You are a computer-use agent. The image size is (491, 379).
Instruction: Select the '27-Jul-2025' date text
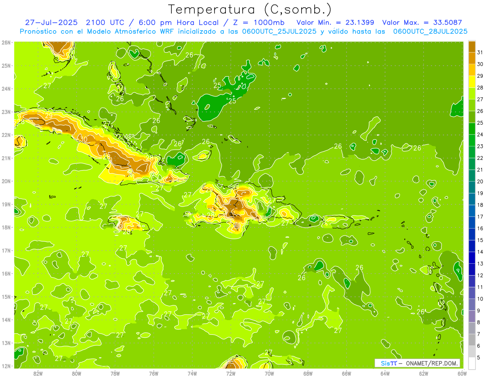point(52,22)
